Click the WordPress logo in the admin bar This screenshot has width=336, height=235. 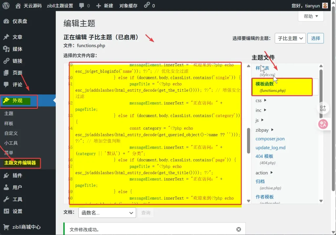coord(6,6)
